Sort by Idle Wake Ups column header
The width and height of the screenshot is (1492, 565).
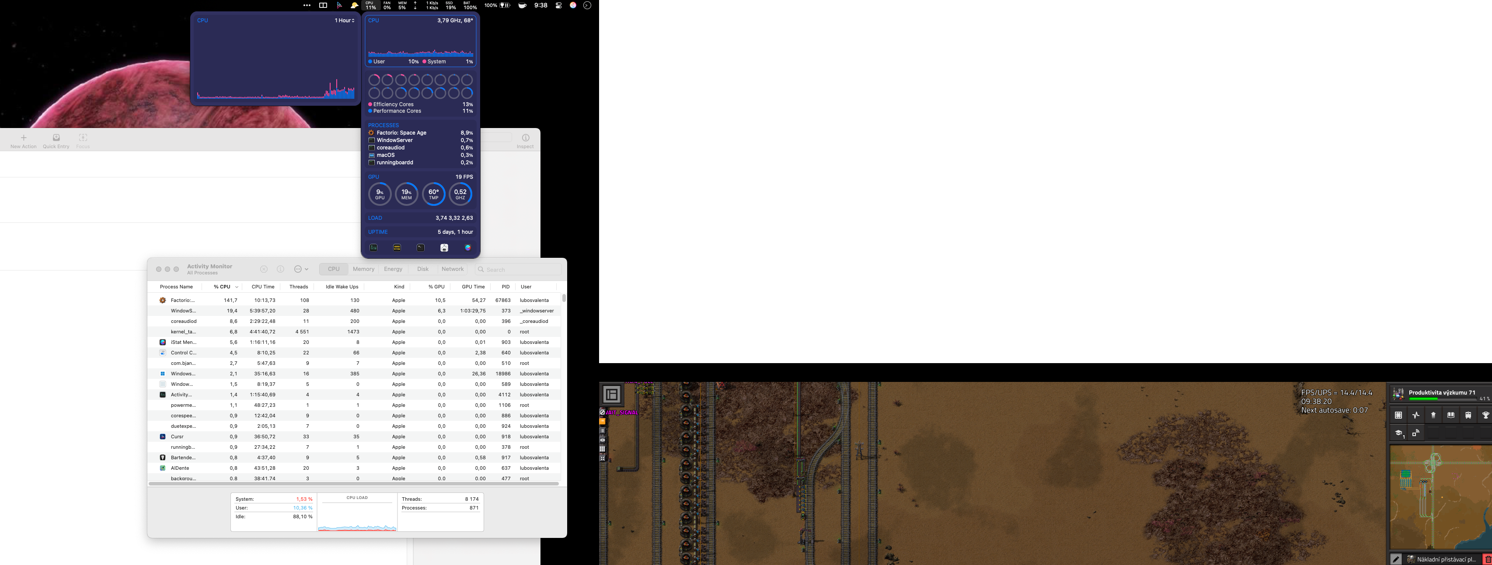pyautogui.click(x=342, y=287)
